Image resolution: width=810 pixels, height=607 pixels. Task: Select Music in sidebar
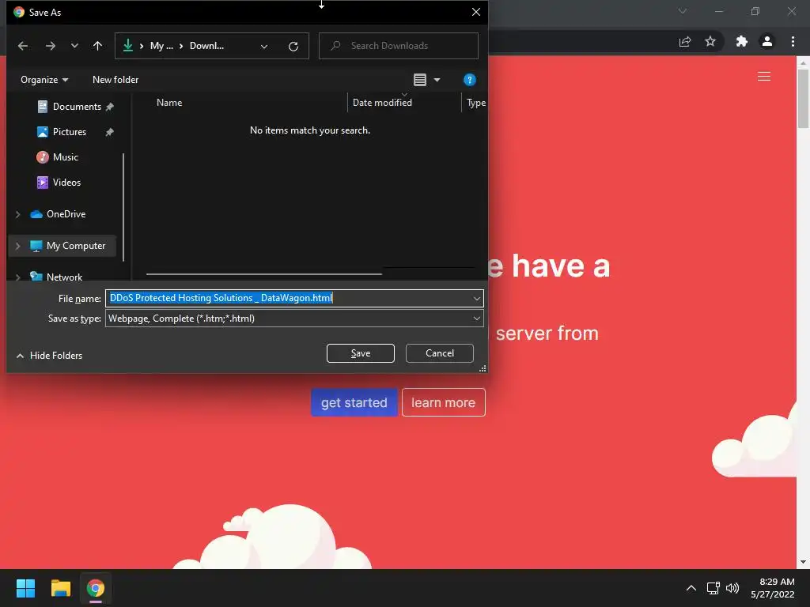pyautogui.click(x=65, y=157)
